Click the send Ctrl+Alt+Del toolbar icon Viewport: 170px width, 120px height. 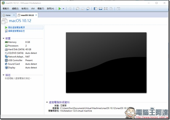[x=70, y=9]
